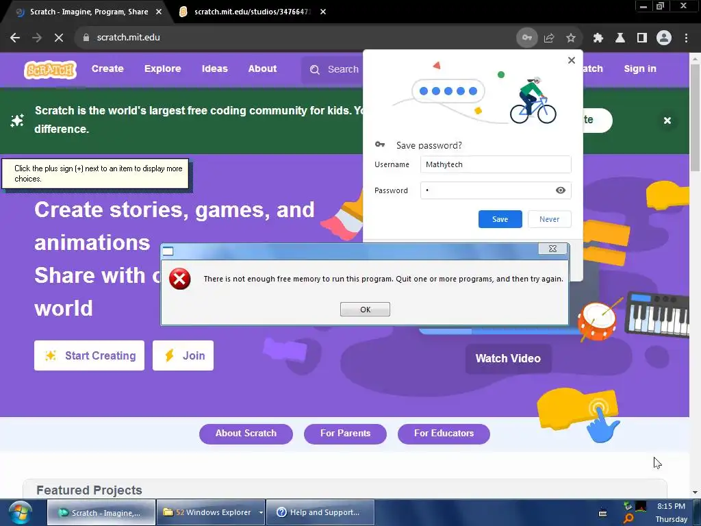Click the Join button
The image size is (701, 526).
click(x=183, y=355)
